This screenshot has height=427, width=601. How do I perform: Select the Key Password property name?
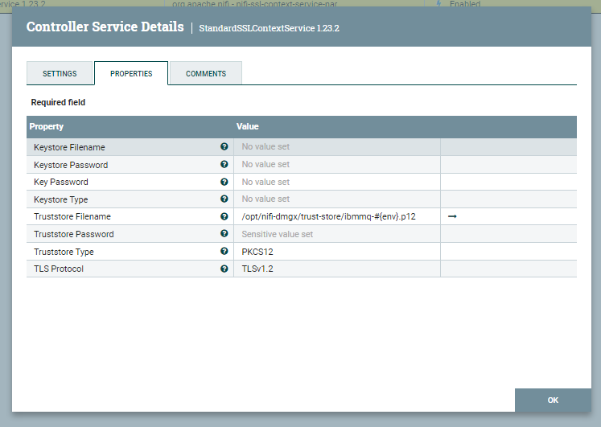tap(61, 182)
